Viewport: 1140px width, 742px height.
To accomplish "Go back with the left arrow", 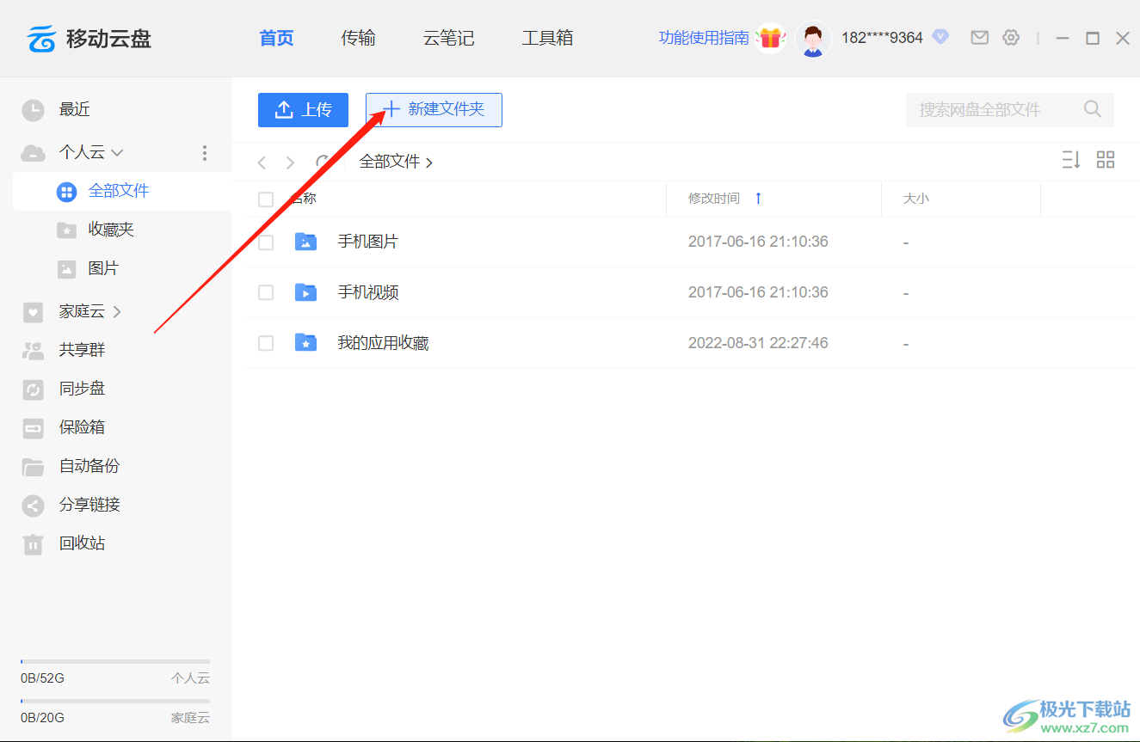I will [262, 163].
